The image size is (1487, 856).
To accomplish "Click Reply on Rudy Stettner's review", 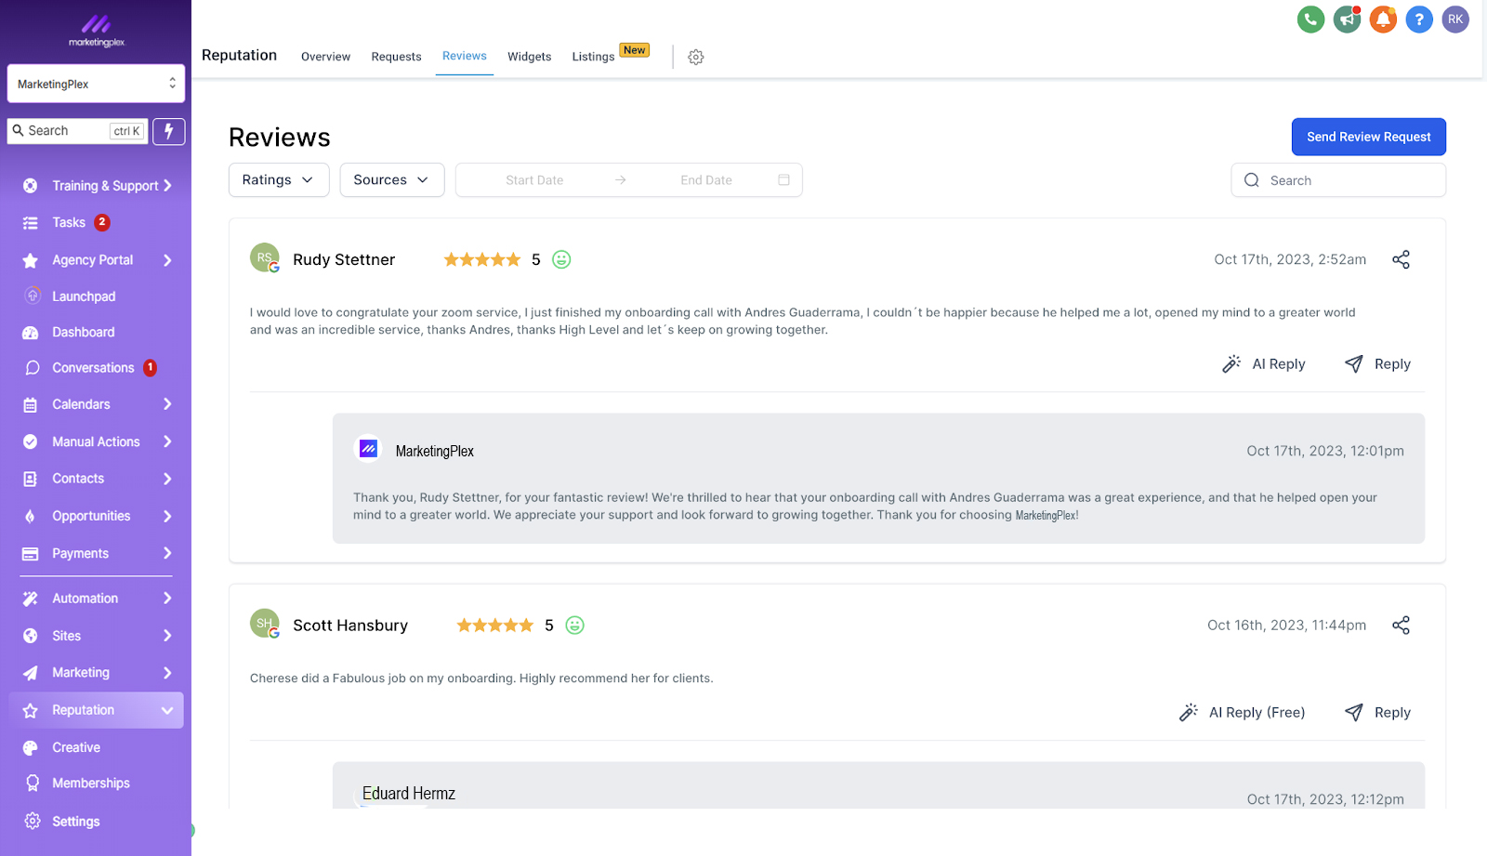I will point(1377,364).
